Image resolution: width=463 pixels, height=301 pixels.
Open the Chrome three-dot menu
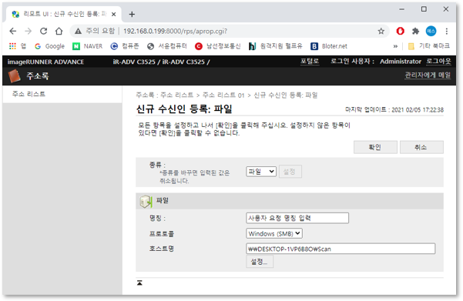pos(447,31)
